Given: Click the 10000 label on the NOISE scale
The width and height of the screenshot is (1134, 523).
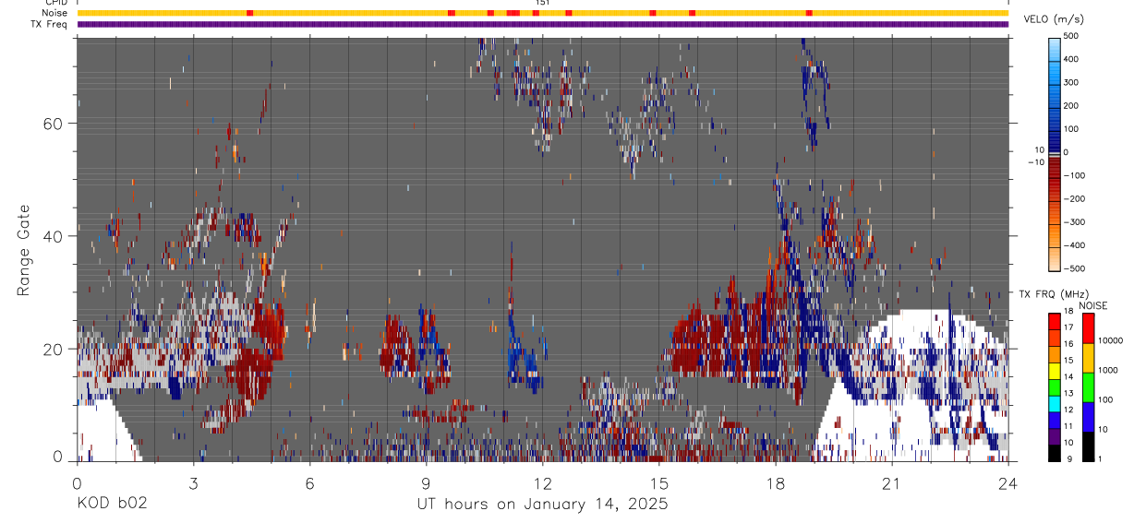Looking at the screenshot, I should tap(1110, 340).
